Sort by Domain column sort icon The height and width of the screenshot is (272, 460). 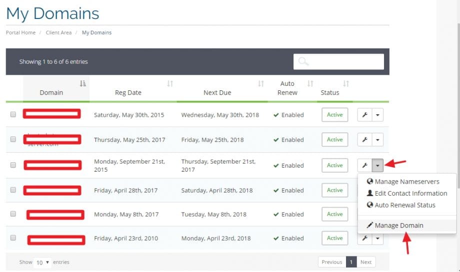click(x=83, y=84)
